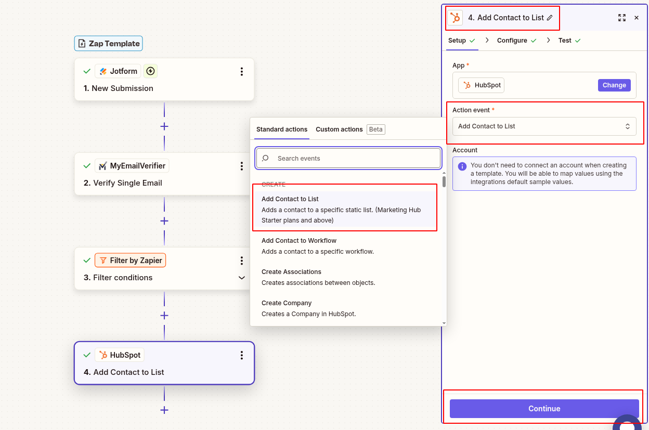649x430 pixels.
Task: Click the HubSpot logo in the App field
Action: point(466,85)
